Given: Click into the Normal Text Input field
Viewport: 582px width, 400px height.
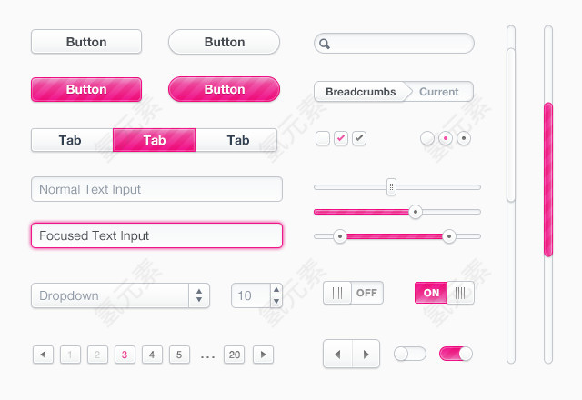Looking at the screenshot, I should [156, 189].
